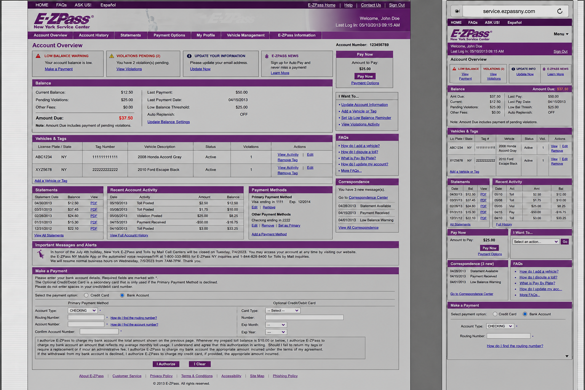The width and height of the screenshot is (585, 390).
Task: Click the View Violations link in desktop alert
Action: pos(129,69)
